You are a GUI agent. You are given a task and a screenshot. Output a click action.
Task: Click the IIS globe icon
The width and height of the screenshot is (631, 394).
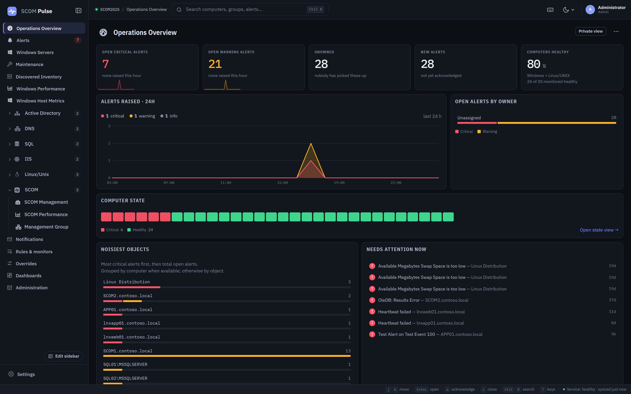(17, 159)
